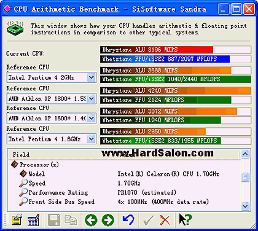Viewport: 258px width, 231px height.
Task: Click the Front Side Bus Speed magnifier icon
Action: [x=23, y=202]
